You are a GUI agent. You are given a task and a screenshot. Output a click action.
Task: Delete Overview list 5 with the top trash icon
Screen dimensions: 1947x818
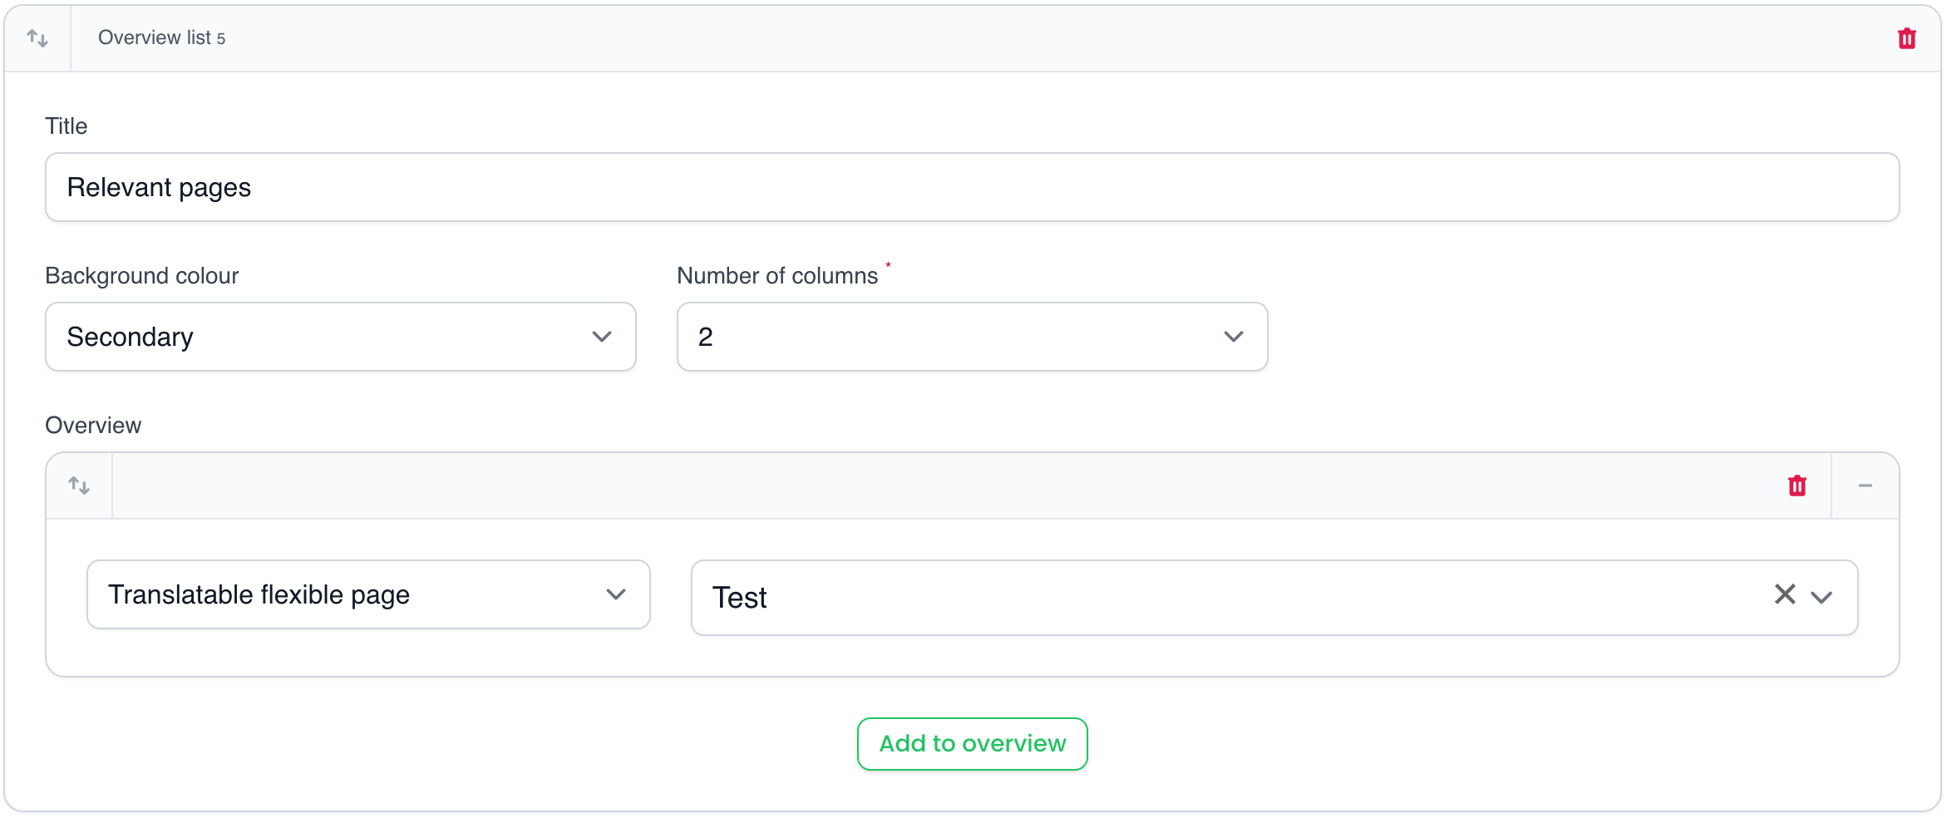(1907, 38)
